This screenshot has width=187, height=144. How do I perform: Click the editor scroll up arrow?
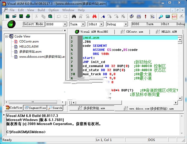(180, 39)
